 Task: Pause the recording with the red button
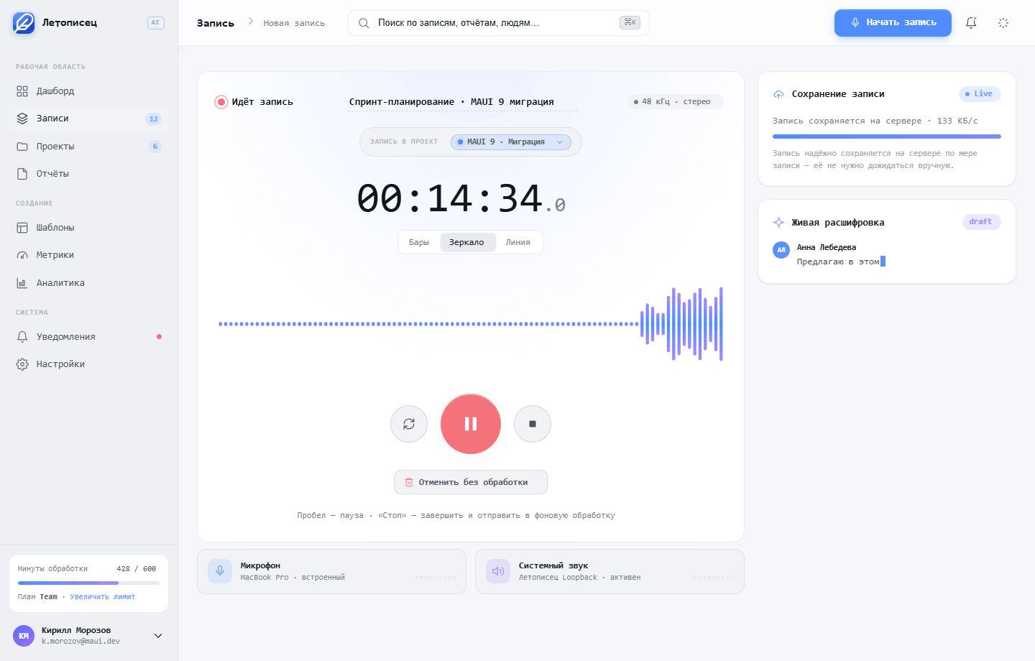point(471,424)
